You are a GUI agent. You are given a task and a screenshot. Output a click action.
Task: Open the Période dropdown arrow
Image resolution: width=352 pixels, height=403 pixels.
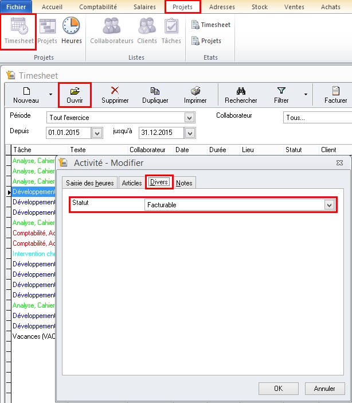tap(190, 118)
